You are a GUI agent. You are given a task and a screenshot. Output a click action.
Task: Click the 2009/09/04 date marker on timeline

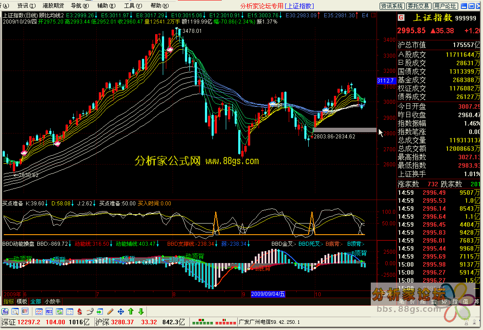coord(268,294)
